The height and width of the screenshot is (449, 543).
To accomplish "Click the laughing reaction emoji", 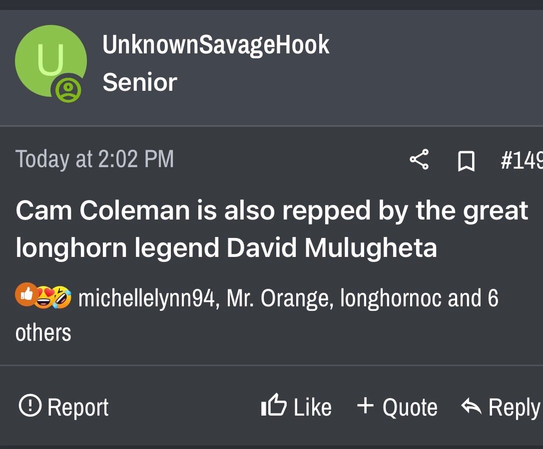I will (x=61, y=298).
